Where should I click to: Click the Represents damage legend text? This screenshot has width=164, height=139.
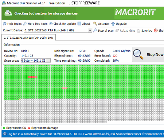tap(45, 128)
